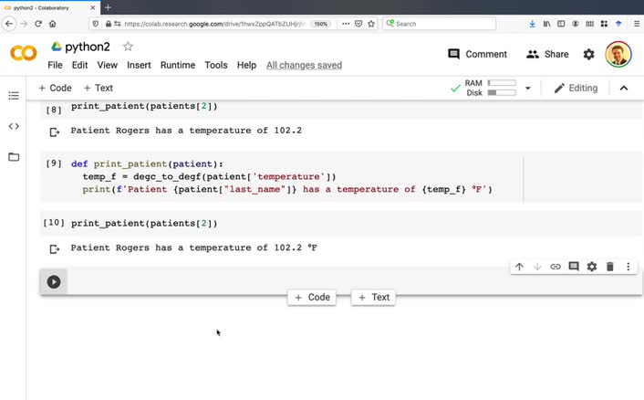Open the Editing mode dropdown
The width and height of the screenshot is (644, 400).
click(x=576, y=88)
